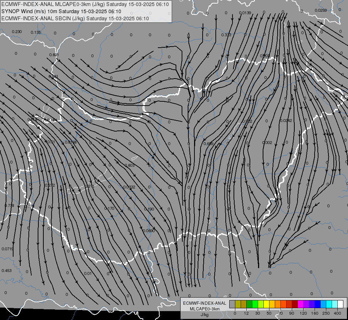Click legend scale value 12

tap(246, 313)
